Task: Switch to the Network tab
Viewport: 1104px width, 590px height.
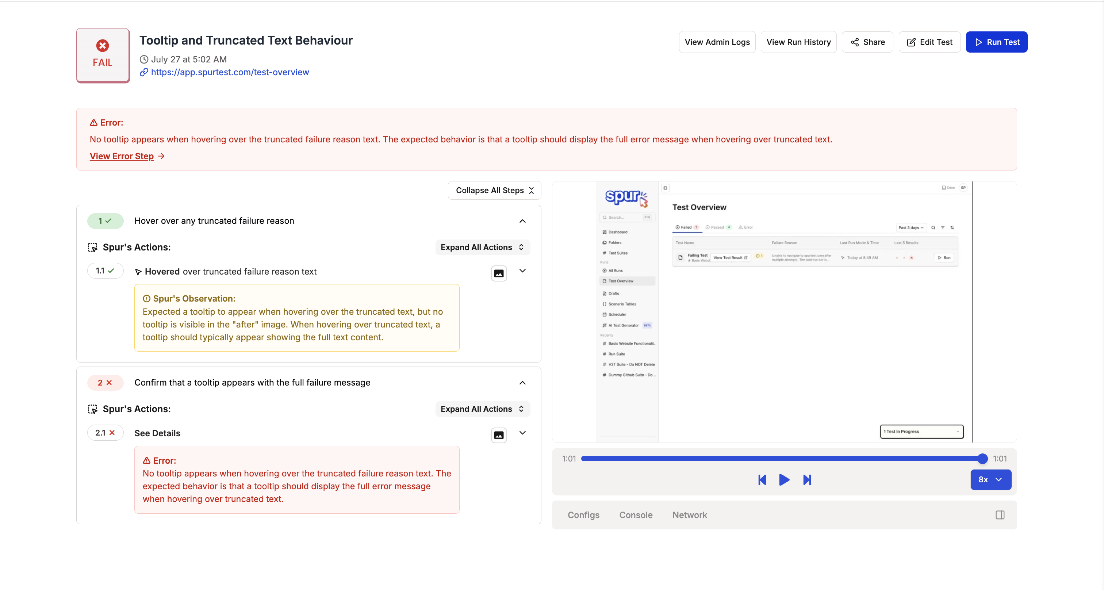Action: (x=689, y=514)
